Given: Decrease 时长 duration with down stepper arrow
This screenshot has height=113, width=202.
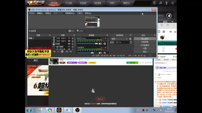Looking at the screenshot, I should pos(131,43).
